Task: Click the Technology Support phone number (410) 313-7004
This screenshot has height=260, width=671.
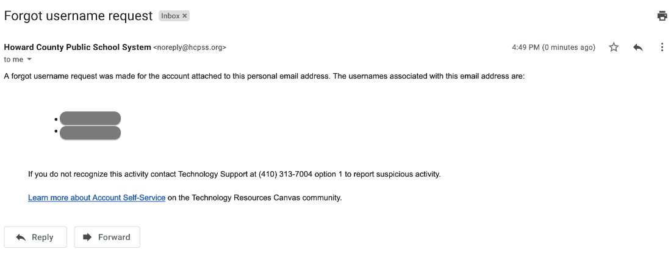Action: tap(285, 174)
